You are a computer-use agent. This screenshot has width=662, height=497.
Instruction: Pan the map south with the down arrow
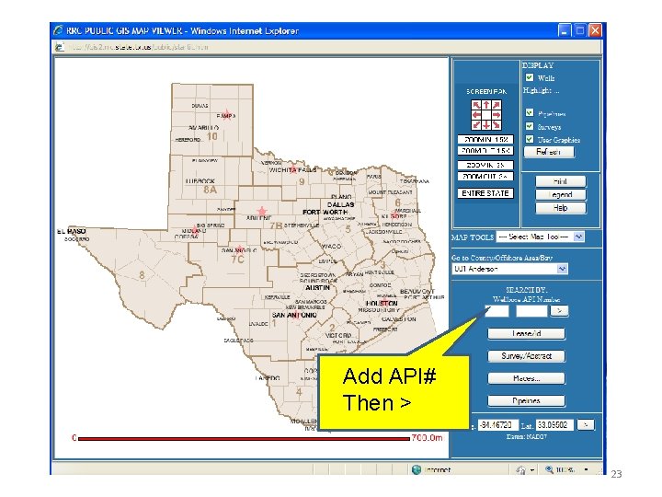[486, 124]
